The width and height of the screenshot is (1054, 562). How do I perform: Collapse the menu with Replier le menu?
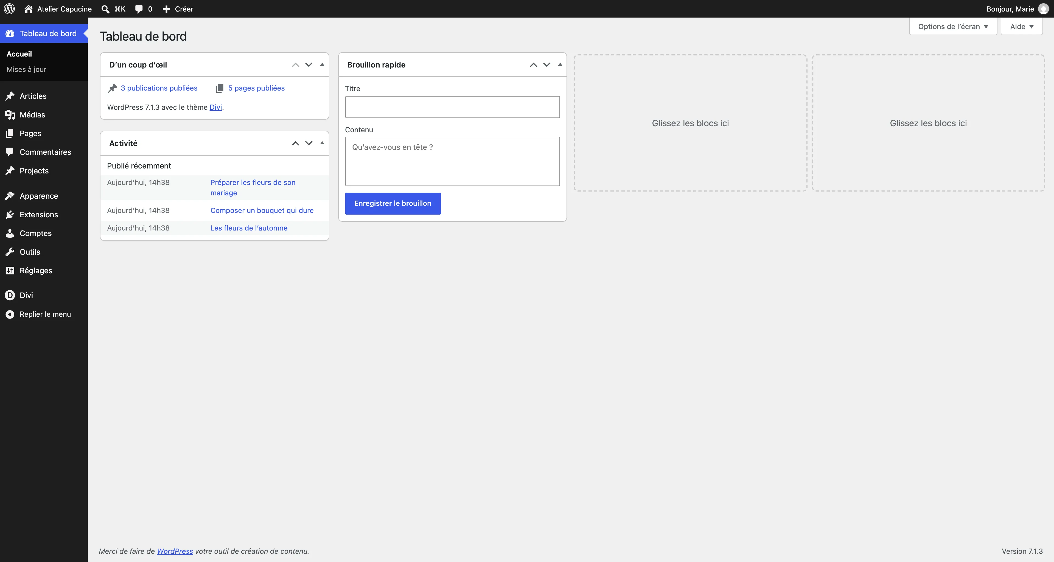coord(38,314)
